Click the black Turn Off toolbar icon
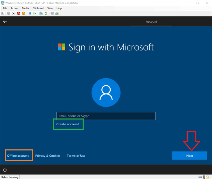Screen dimensions: 212x179 pos(13,13)
